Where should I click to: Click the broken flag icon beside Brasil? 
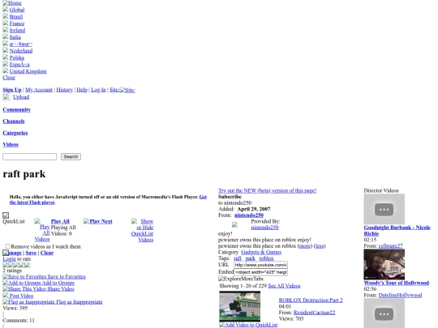pos(6,16)
